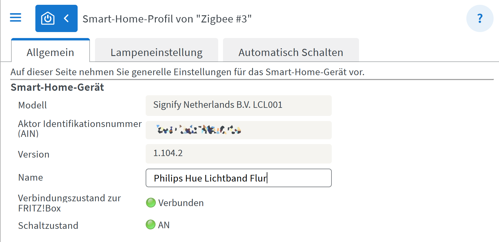Click the Modell field showing LCL001
499x242 pixels.
[238, 105]
